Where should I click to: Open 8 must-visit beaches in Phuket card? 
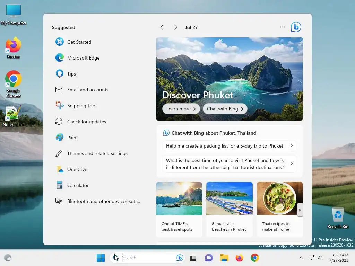[x=230, y=209]
